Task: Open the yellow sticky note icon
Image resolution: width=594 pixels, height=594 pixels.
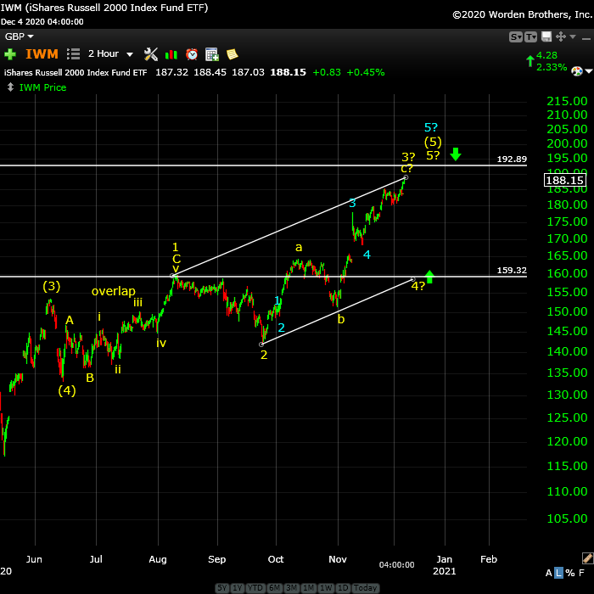Action: coord(232,54)
